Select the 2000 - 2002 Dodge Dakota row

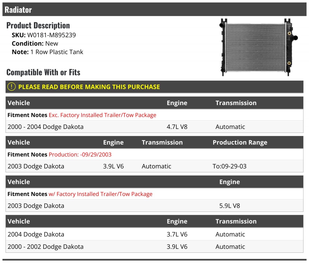pos(46,247)
